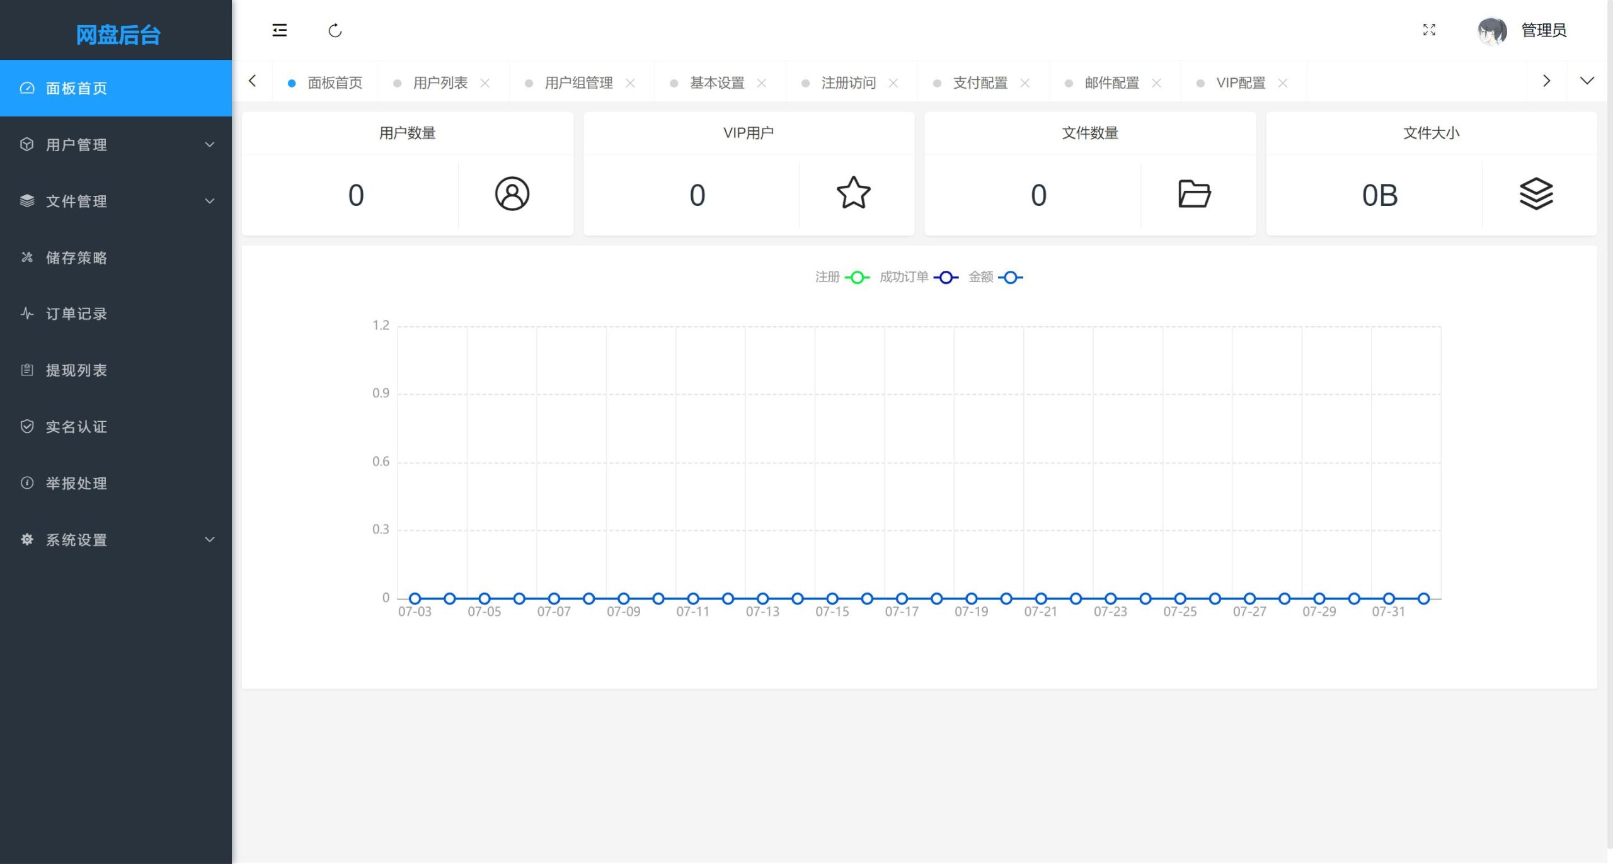This screenshot has width=1613, height=864.
Task: Expand 系统设置 submenu arrow
Action: pos(210,539)
